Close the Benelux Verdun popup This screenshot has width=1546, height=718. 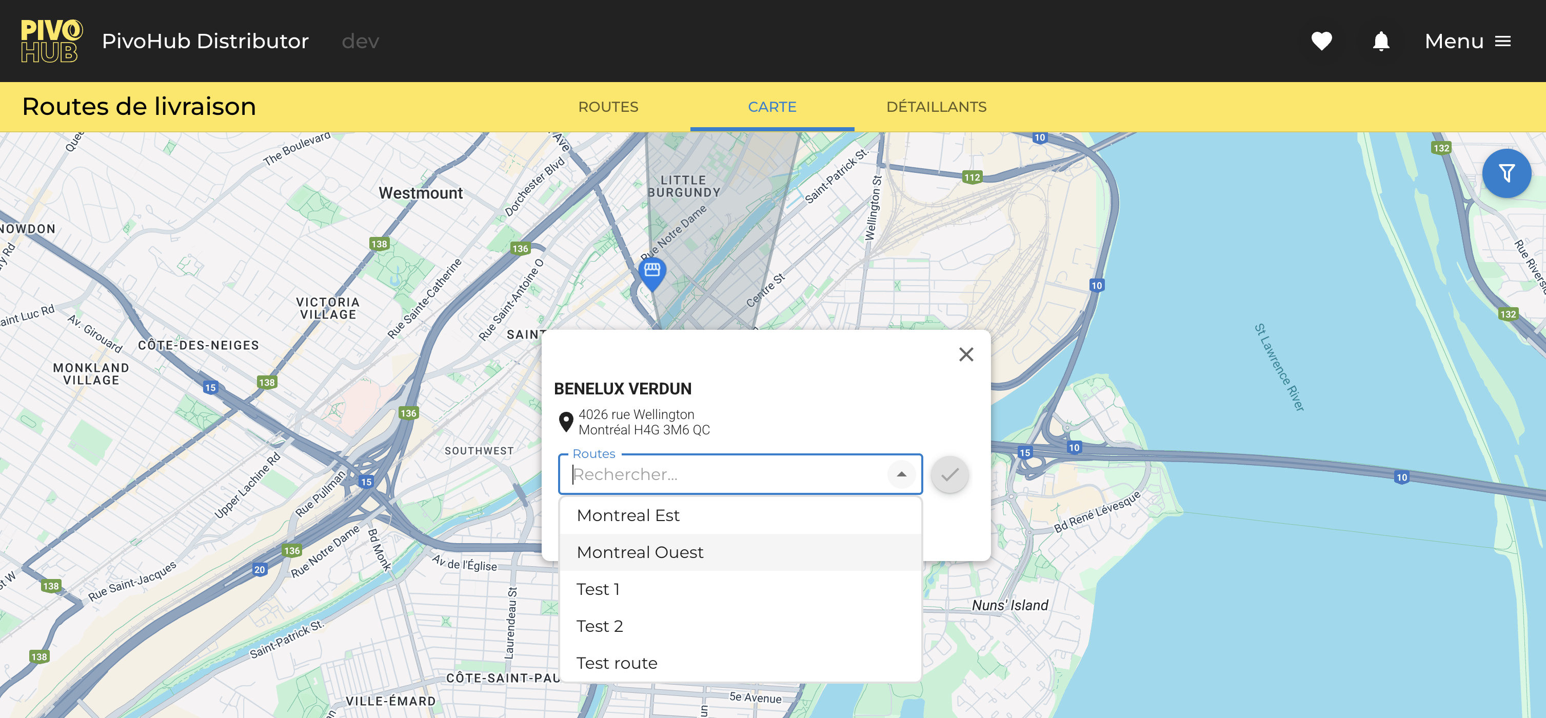coord(966,354)
